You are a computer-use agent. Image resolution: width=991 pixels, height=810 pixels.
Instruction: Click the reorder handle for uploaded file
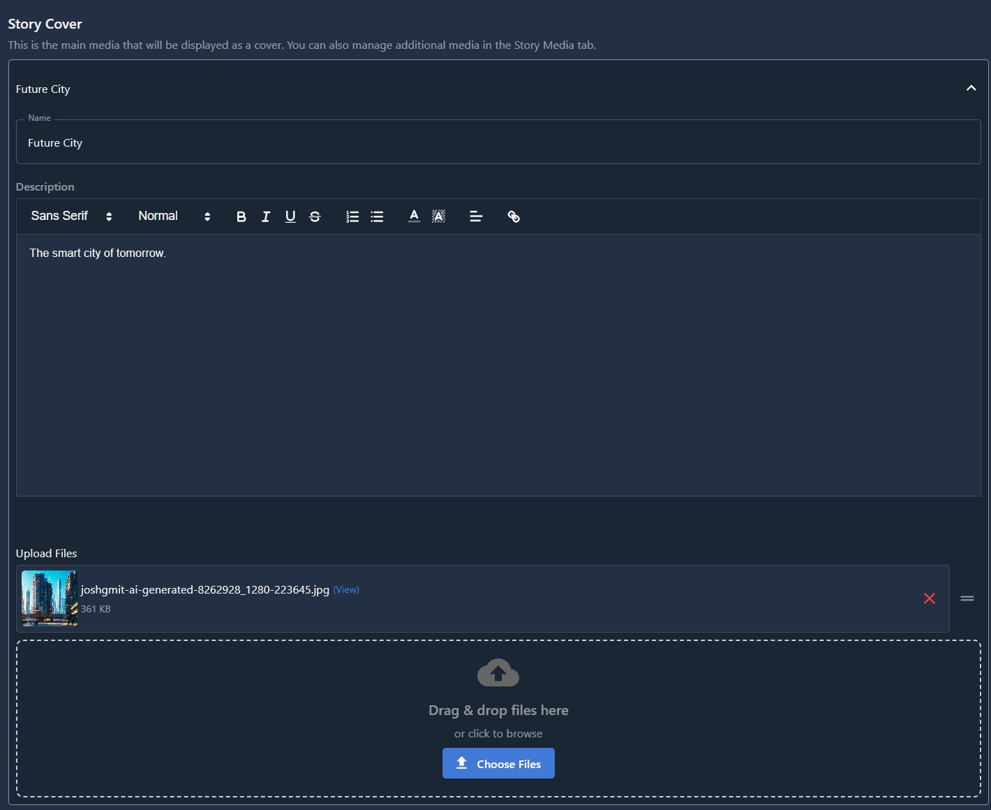pos(967,598)
